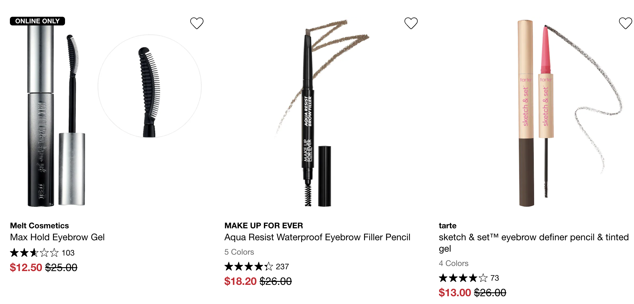Click the $18.20 sale price
Viewport: 634px width, 304px height.
coord(240,281)
